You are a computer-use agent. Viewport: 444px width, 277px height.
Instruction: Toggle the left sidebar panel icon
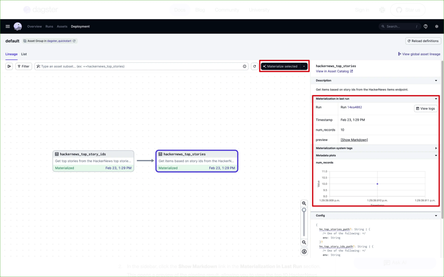[9, 66]
